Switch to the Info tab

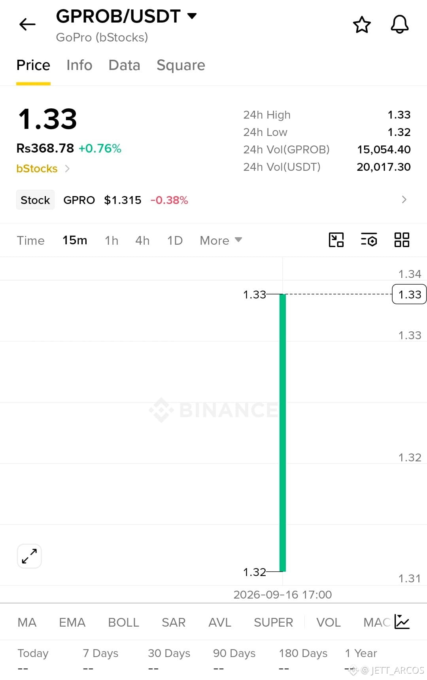(79, 65)
